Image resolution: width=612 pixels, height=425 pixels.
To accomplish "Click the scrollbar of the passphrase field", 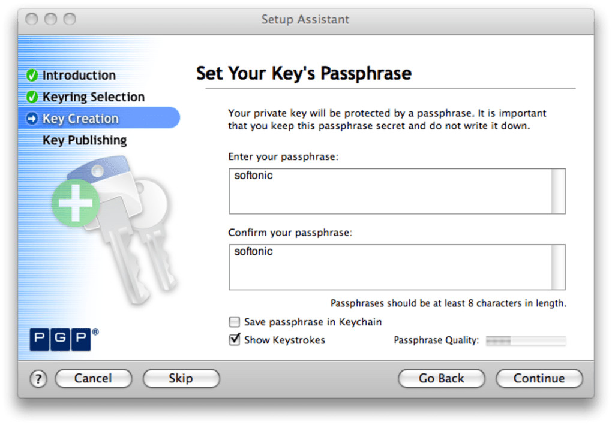I will (558, 191).
